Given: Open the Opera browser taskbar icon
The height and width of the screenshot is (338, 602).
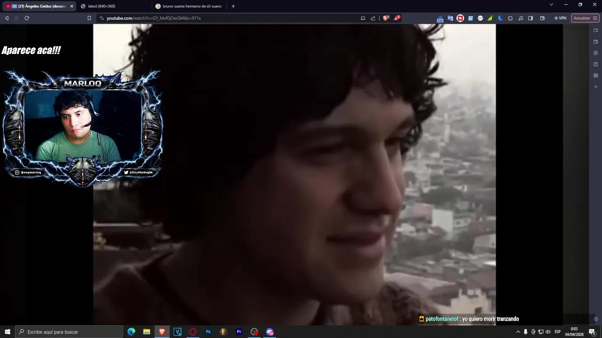Looking at the screenshot, I should [x=193, y=332].
